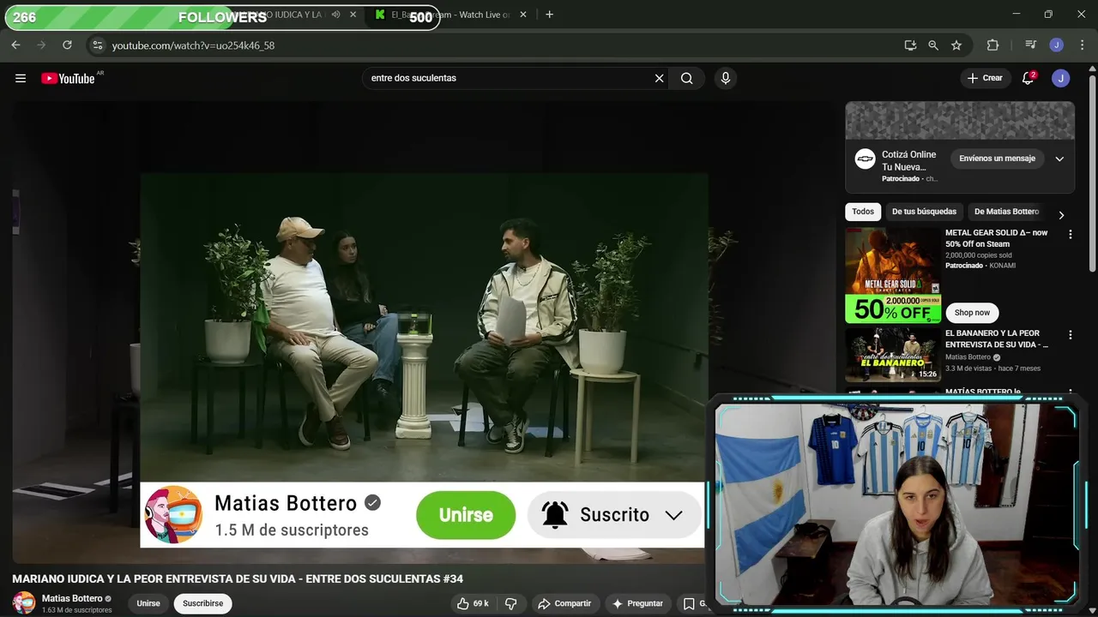Open the Suscrito bell dropdown

tap(614, 515)
